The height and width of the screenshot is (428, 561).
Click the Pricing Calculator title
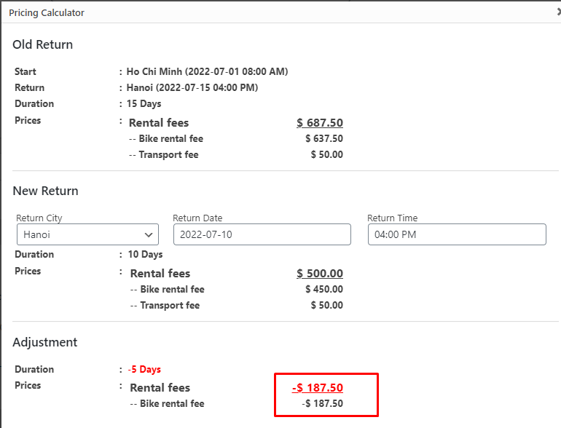(x=47, y=13)
